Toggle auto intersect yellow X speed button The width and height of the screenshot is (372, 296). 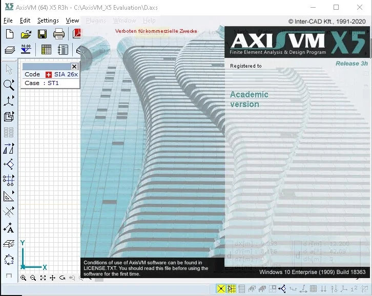221,289
